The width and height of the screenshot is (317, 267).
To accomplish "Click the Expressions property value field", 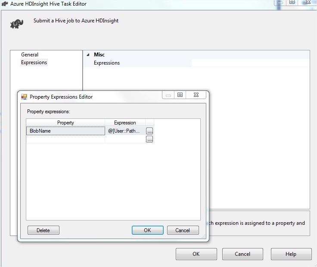I will pos(251,63).
